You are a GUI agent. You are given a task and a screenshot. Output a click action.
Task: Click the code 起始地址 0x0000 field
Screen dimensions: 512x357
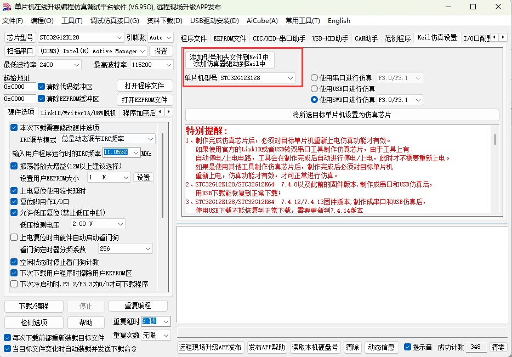pyautogui.click(x=20, y=87)
